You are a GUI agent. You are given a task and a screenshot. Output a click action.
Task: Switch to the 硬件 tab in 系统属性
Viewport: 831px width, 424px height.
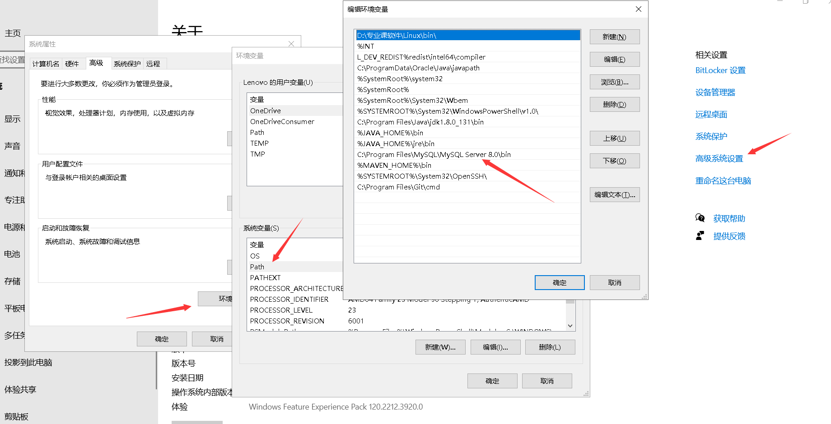[x=72, y=64]
